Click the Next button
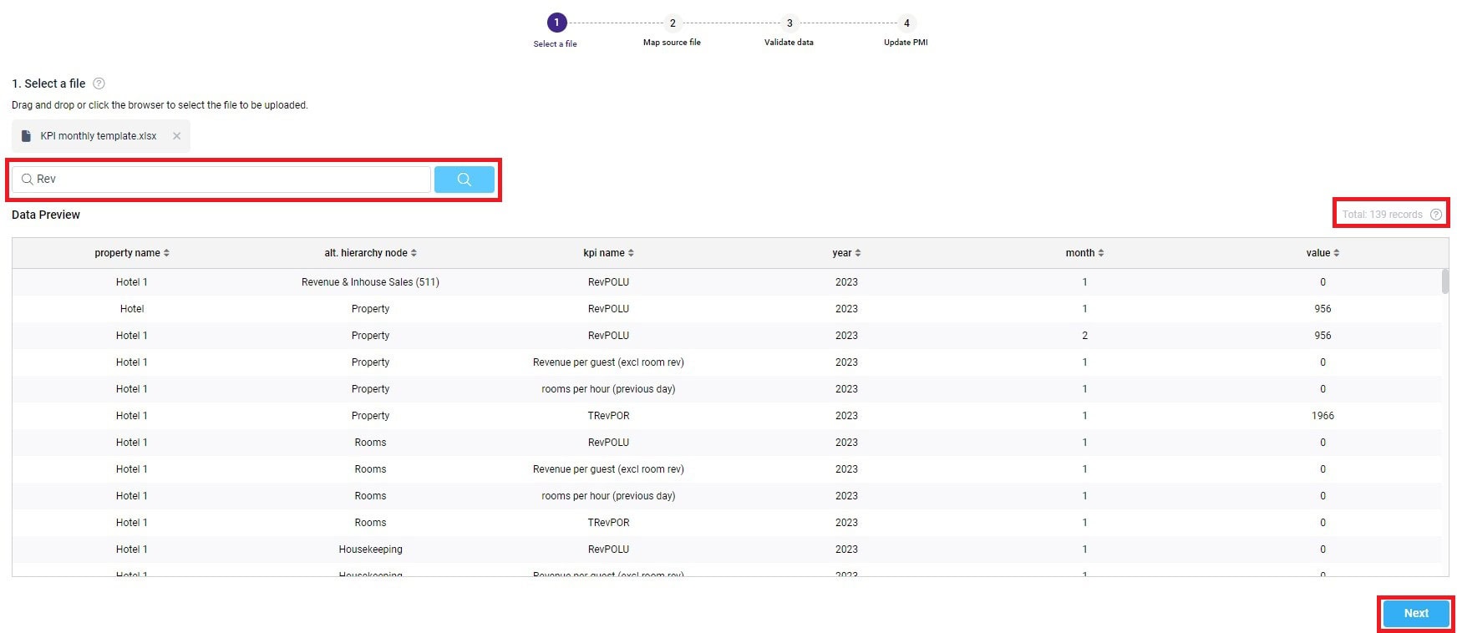The image size is (1457, 633). click(x=1416, y=613)
